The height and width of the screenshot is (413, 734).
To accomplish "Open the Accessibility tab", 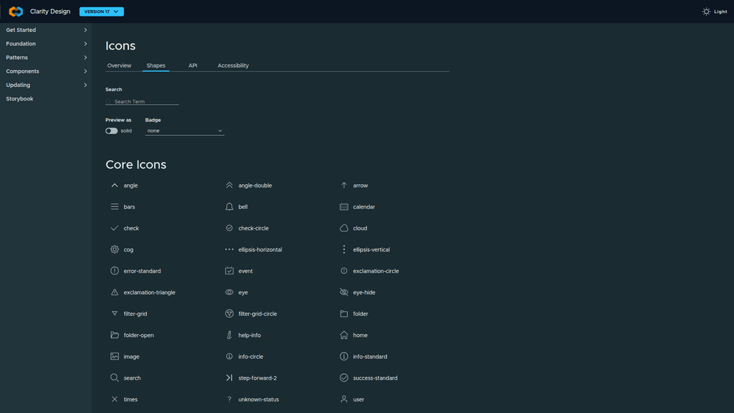I will [x=233, y=65].
